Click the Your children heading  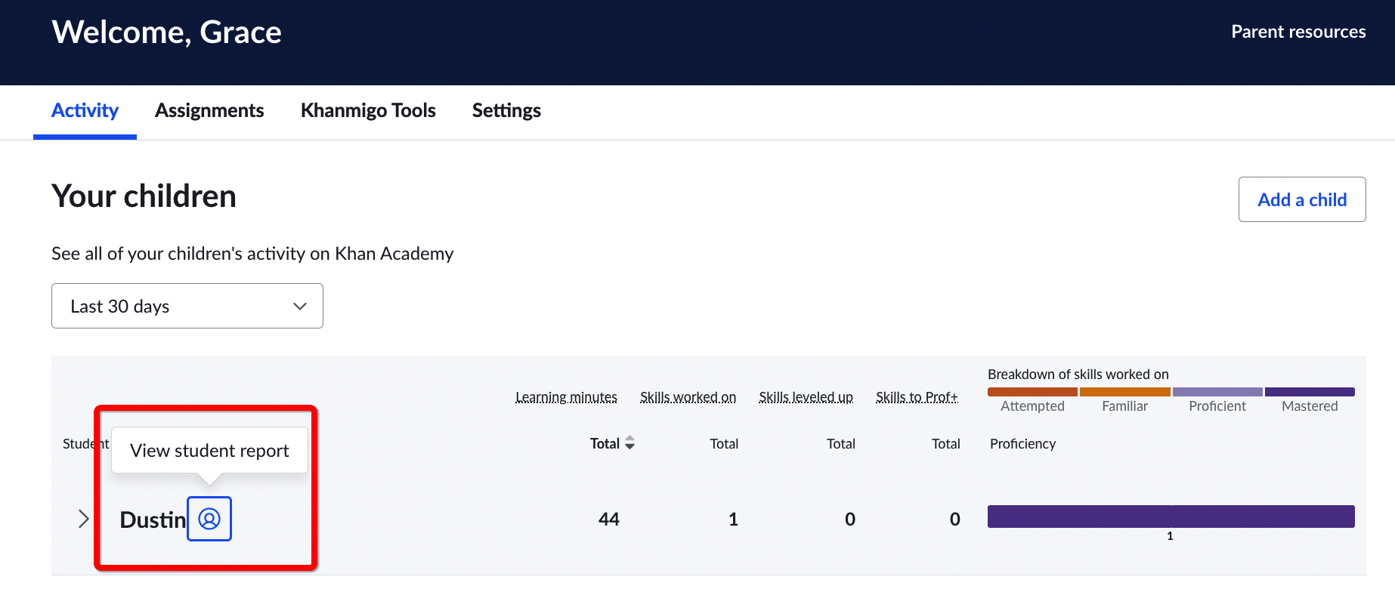pos(144,196)
